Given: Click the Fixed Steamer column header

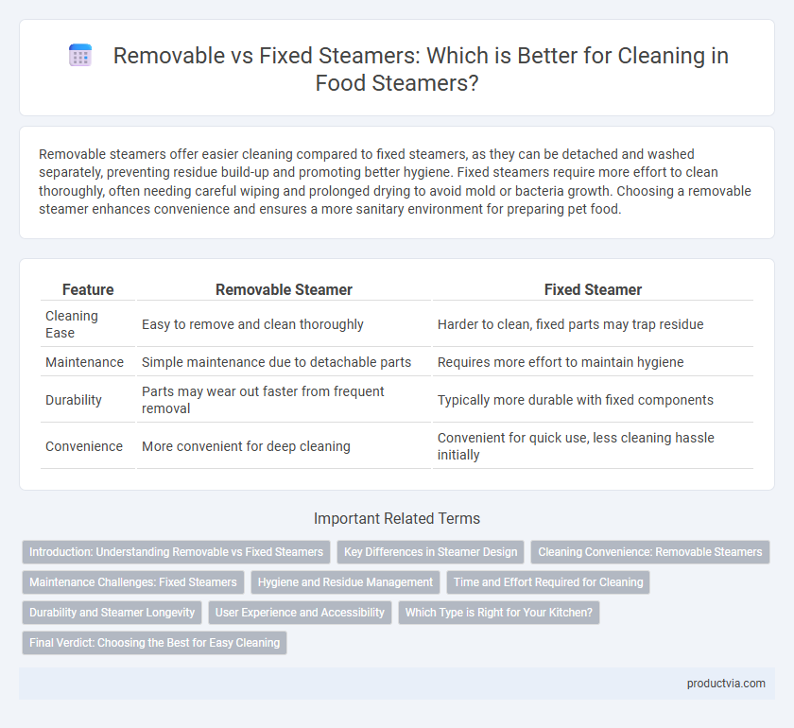Looking at the screenshot, I should 593,289.
